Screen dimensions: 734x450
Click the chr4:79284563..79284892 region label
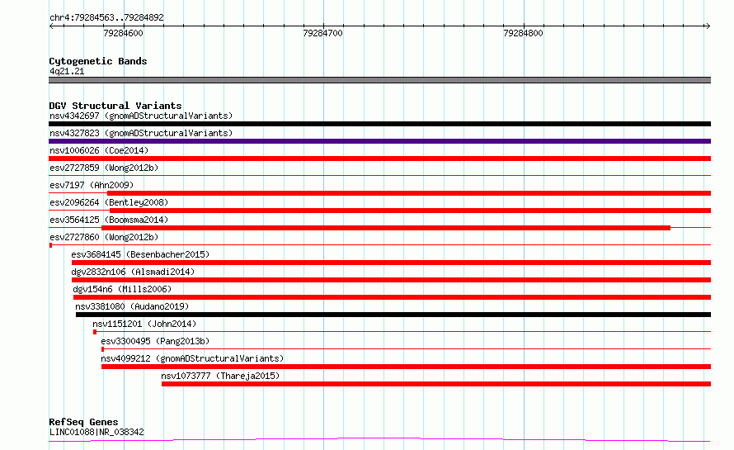(x=106, y=17)
